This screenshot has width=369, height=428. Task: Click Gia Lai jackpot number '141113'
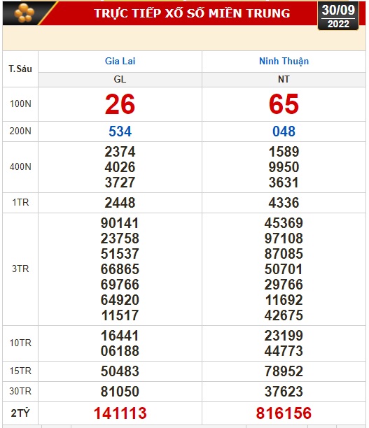pyautogui.click(x=120, y=413)
